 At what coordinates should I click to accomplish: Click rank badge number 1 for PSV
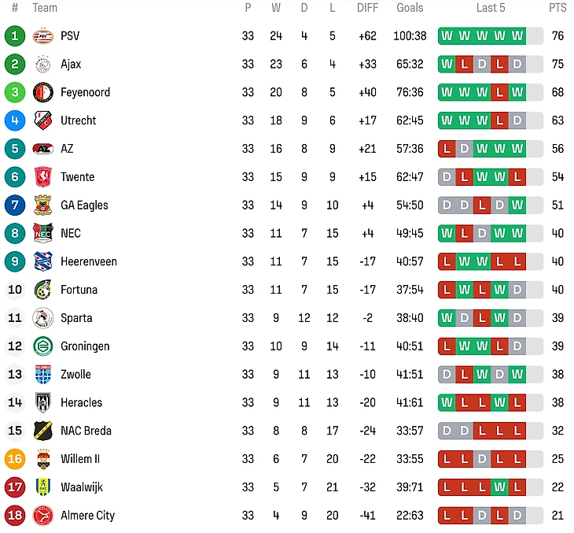[15, 36]
